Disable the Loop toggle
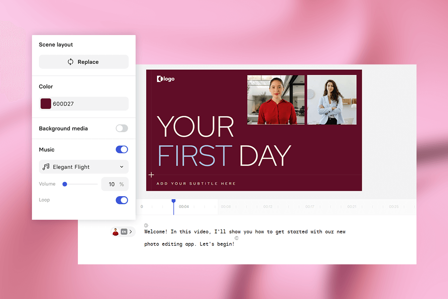This screenshot has width=448, height=299. [122, 200]
